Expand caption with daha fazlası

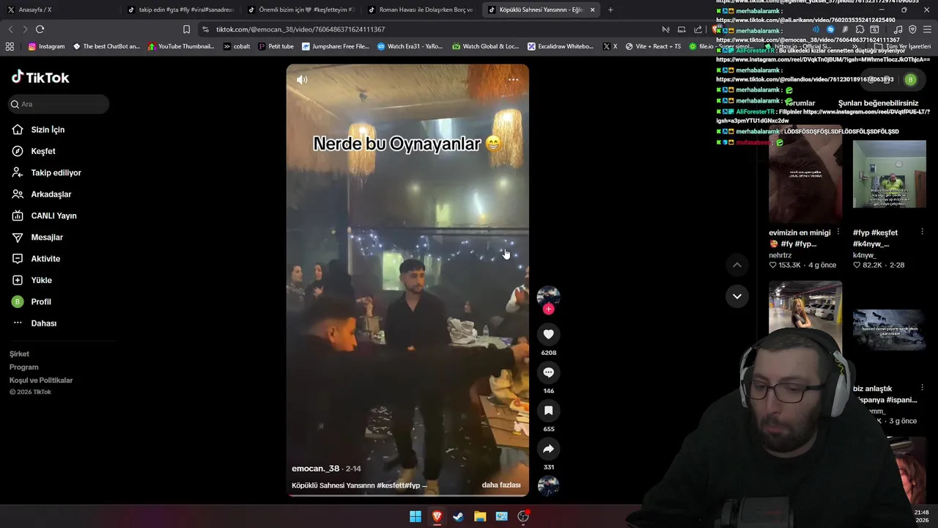(501, 485)
